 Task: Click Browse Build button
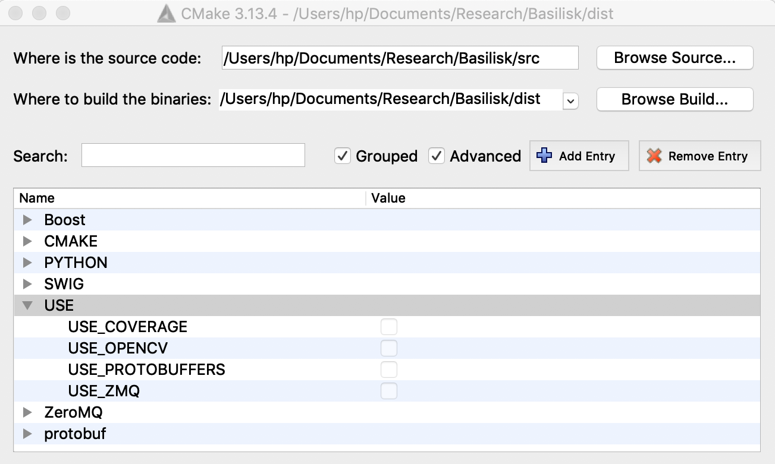[674, 99]
